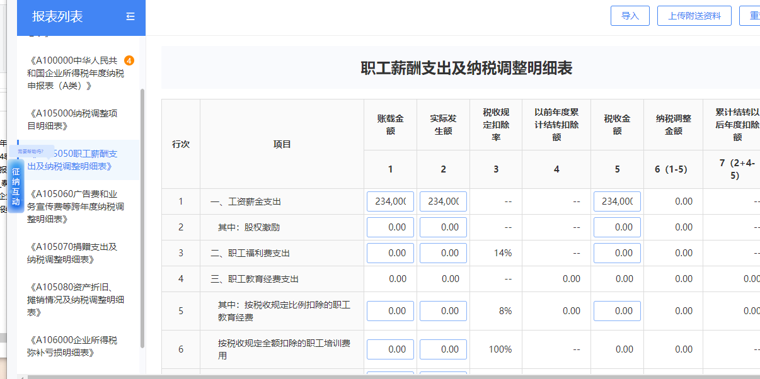Open A100000 企业所得税年度纳税申报表
The height and width of the screenshot is (379, 760).
pos(76,73)
